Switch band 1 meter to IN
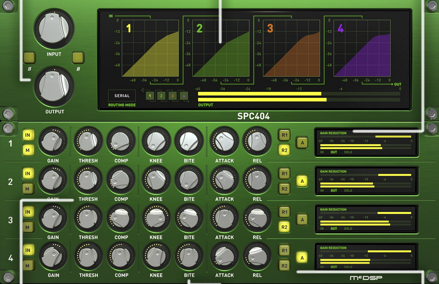The width and height of the screenshot is (439, 284). pos(322,152)
